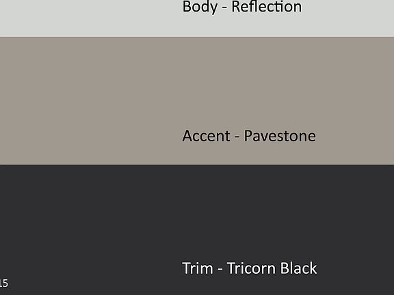Click the dash after 'Trim'
394x295 pixels.
(x=220, y=270)
